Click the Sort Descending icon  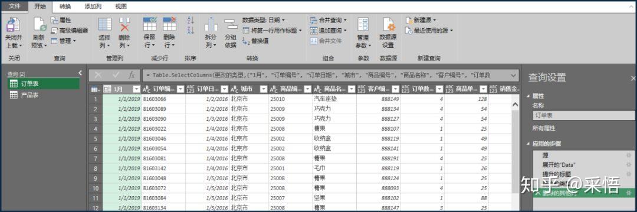click(191, 30)
